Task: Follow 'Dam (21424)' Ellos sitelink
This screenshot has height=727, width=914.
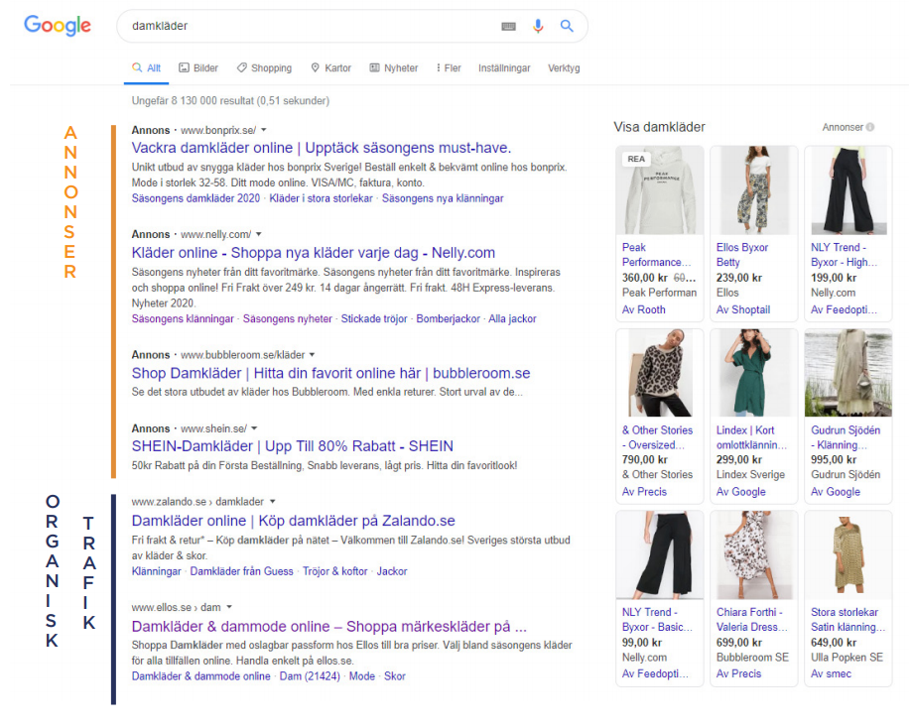Action: coord(310,676)
